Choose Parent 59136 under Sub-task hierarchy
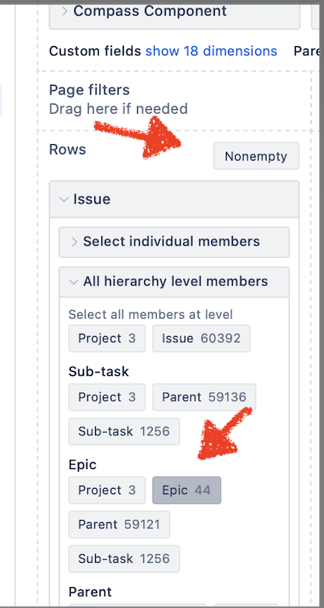 [x=204, y=397]
